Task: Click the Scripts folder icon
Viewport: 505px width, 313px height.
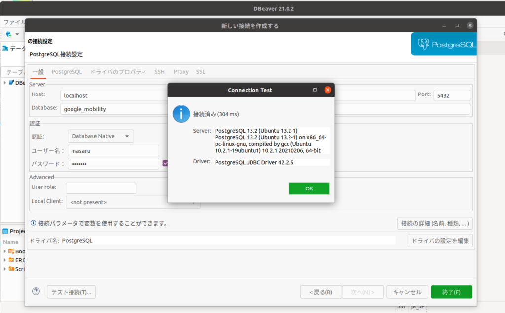Action: pos(11,269)
